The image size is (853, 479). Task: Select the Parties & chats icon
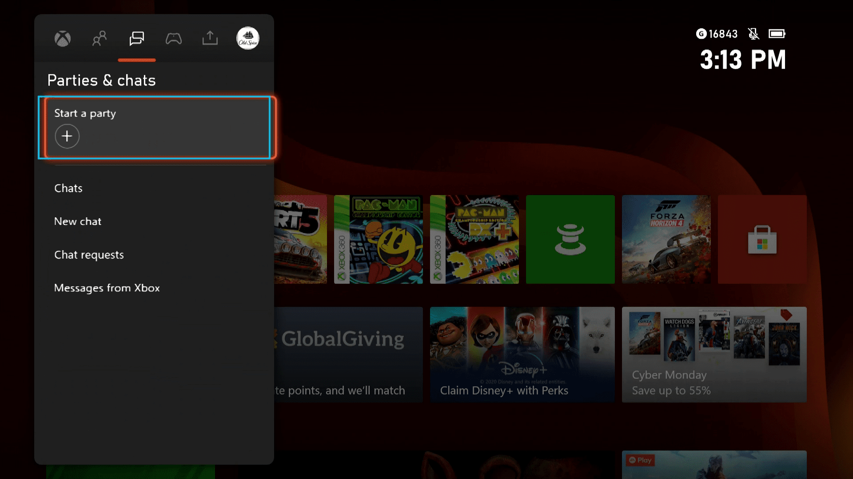136,38
